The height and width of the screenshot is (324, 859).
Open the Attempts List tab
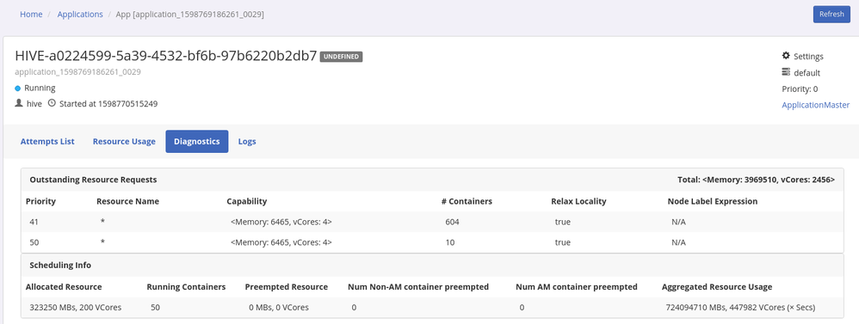click(x=47, y=141)
